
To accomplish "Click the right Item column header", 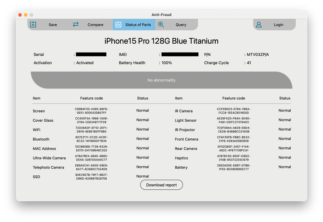I will tap(179, 98).
